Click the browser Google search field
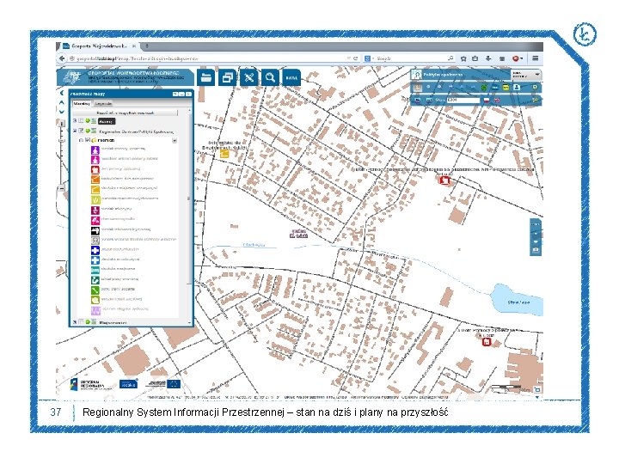 [x=409, y=58]
